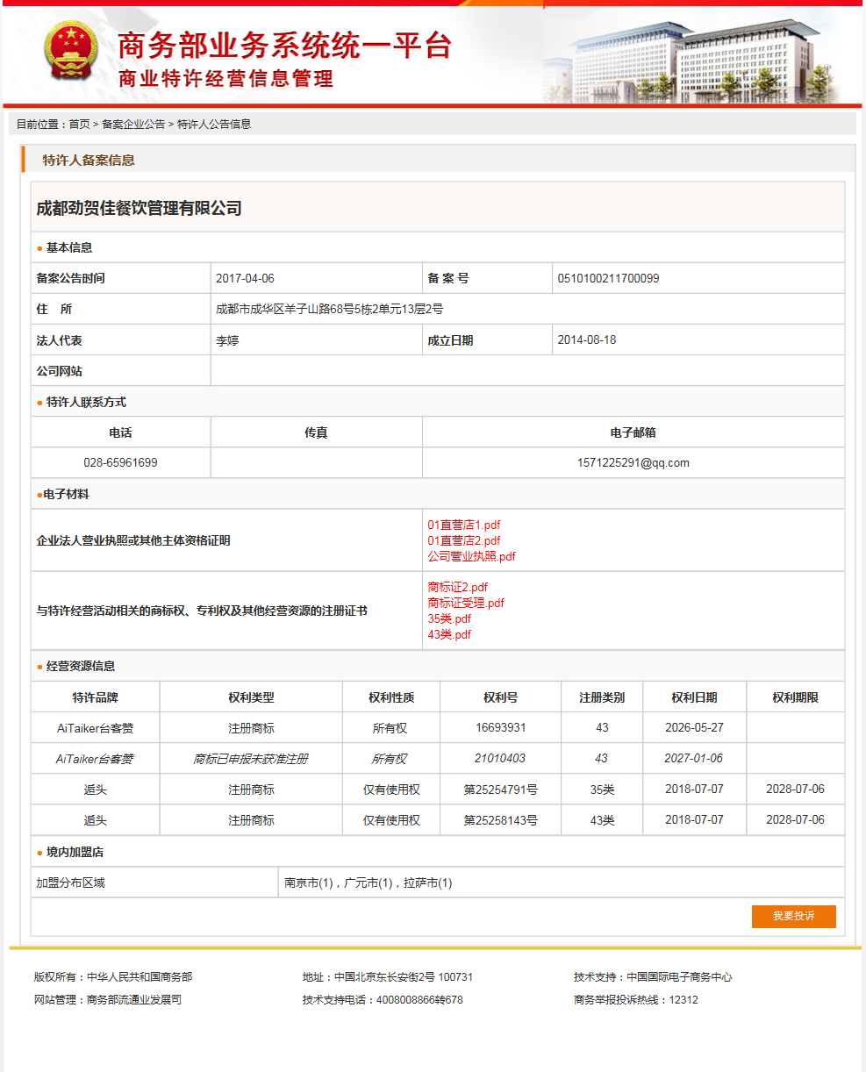The height and width of the screenshot is (1072, 866).
Task: Click the 加盟分布区域 label
Action: point(70,883)
